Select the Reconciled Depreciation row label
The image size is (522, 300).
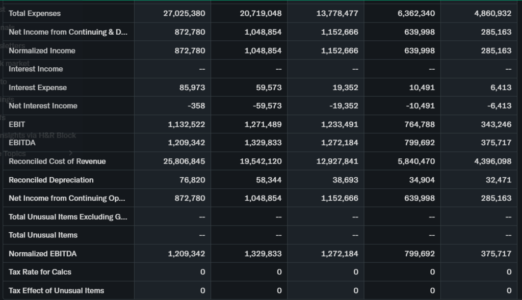[51, 180]
